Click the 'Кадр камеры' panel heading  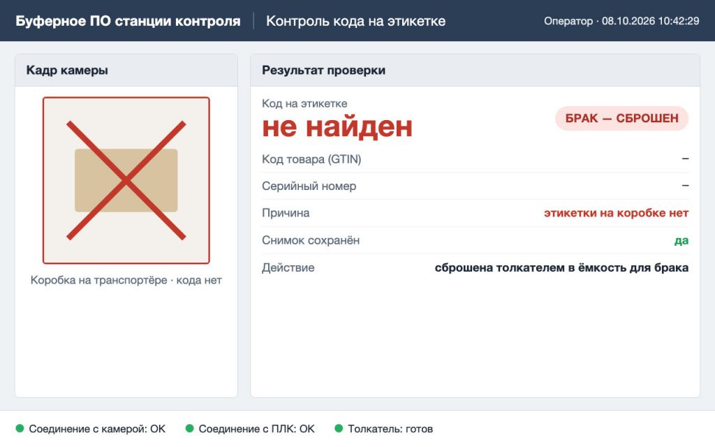click(x=67, y=71)
